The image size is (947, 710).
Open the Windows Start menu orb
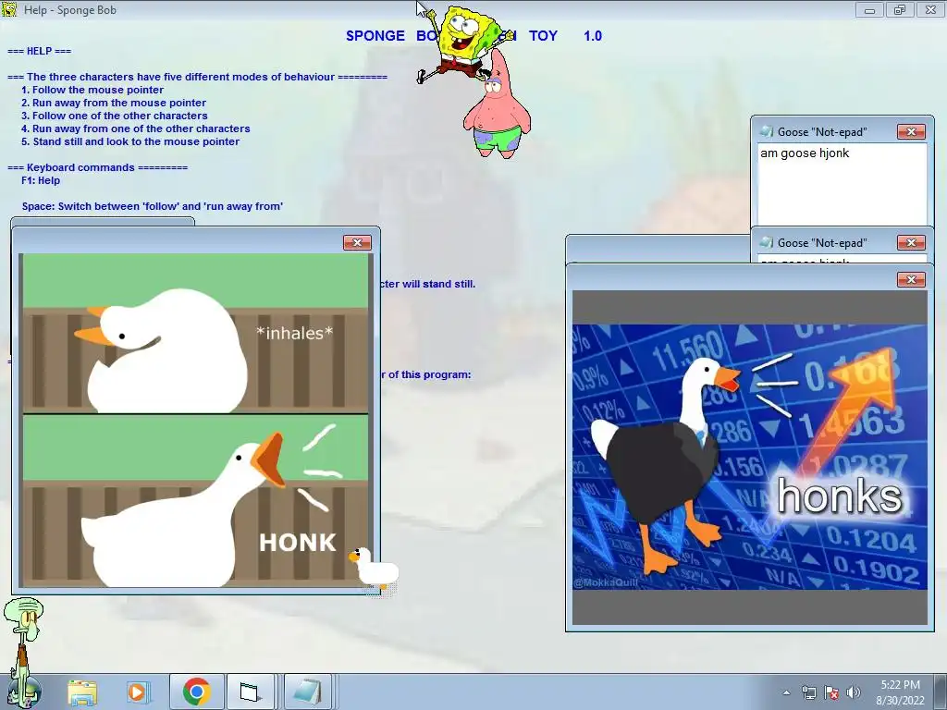[x=25, y=692]
